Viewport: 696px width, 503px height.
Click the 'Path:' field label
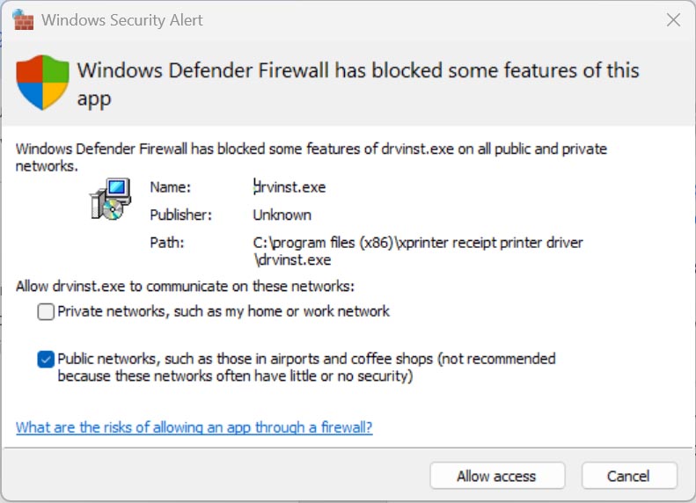click(166, 242)
